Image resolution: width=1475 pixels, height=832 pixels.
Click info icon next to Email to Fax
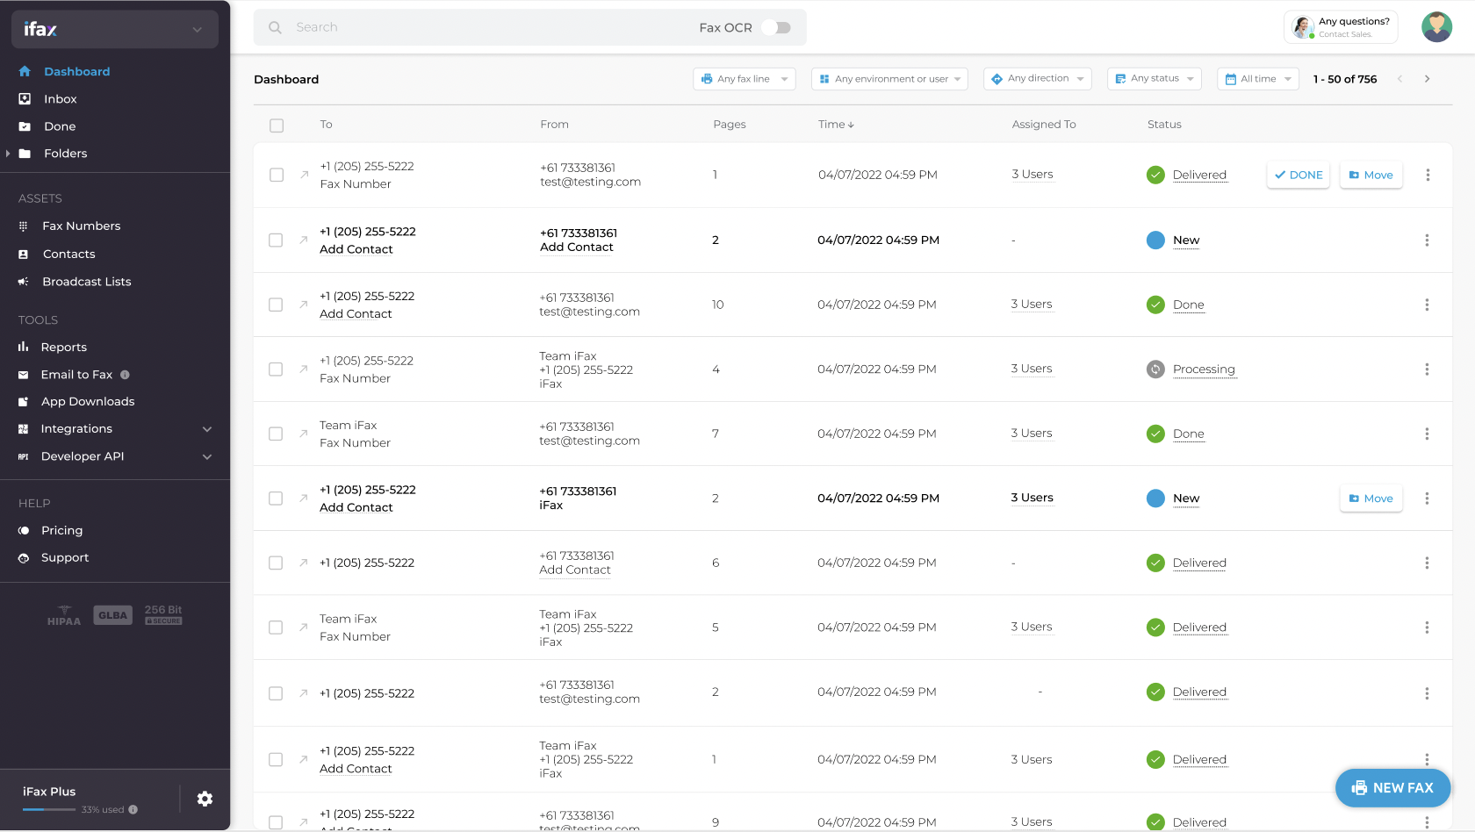125,375
